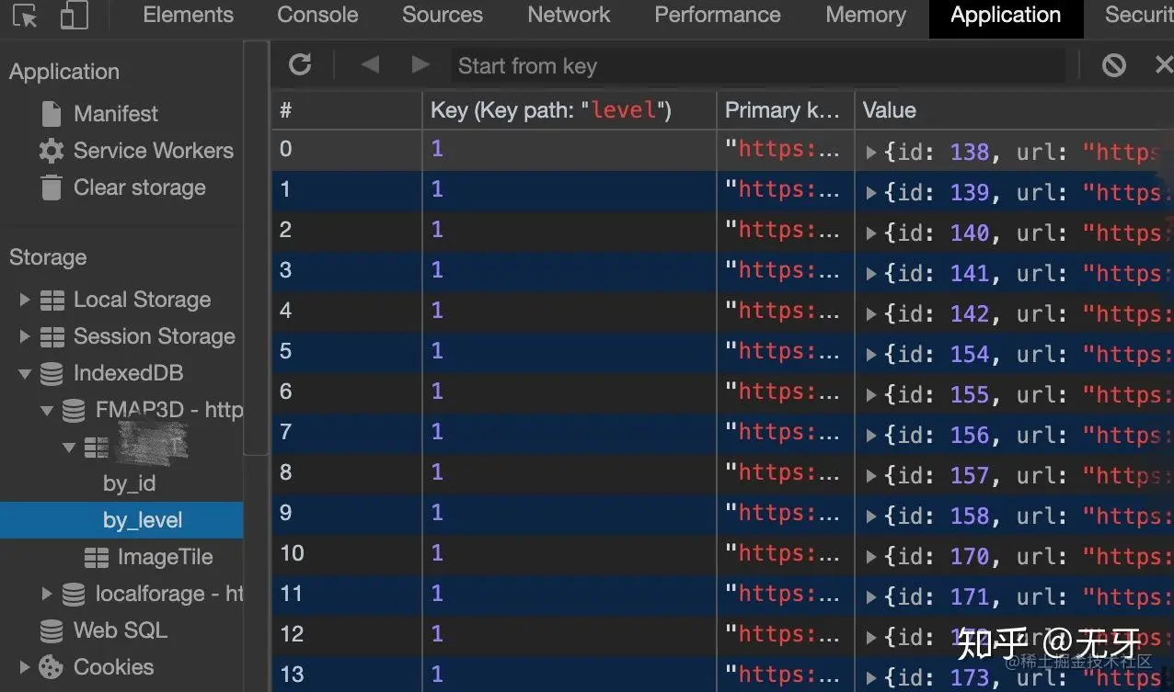Click the sidebar vertical scrollbar
The height and width of the screenshot is (692, 1174).
pyautogui.click(x=257, y=248)
